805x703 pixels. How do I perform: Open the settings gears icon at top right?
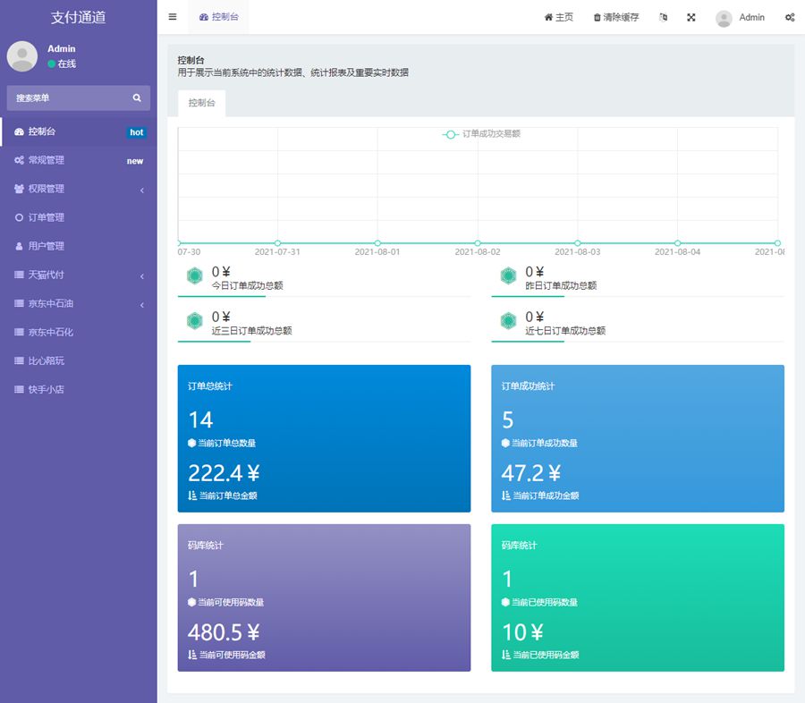pos(790,17)
